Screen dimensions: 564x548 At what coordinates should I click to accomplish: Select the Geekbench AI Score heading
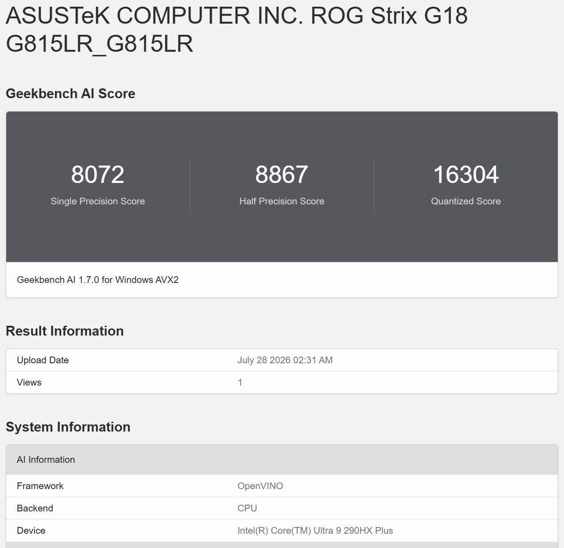tap(71, 94)
